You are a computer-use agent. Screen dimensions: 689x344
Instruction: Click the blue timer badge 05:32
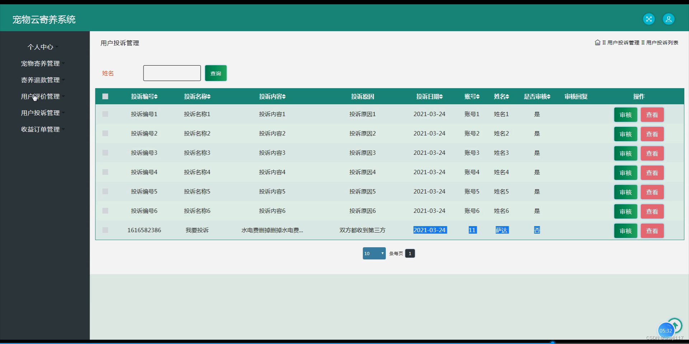click(666, 331)
